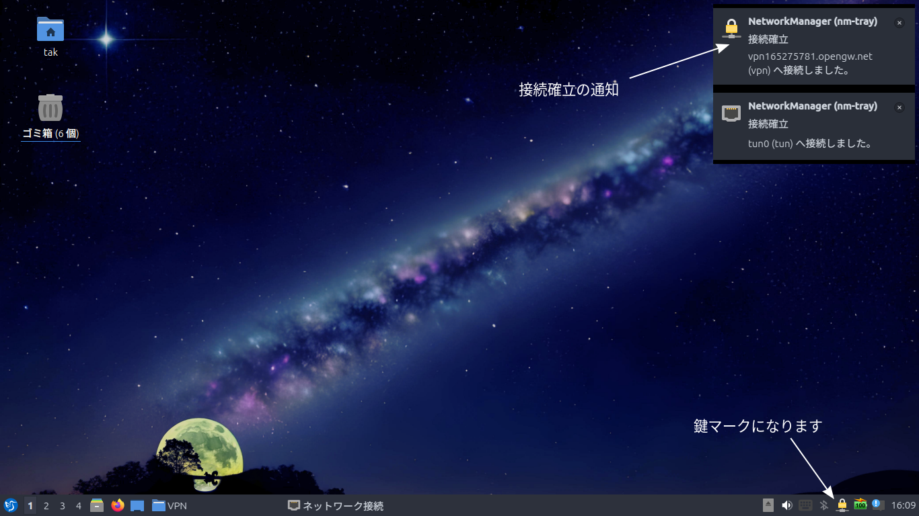Open the ネットワーク接続 taskbar window
Image resolution: width=919 pixels, height=516 pixels.
(x=336, y=506)
